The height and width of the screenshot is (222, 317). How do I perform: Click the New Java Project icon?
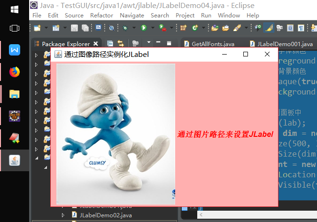[56, 28]
